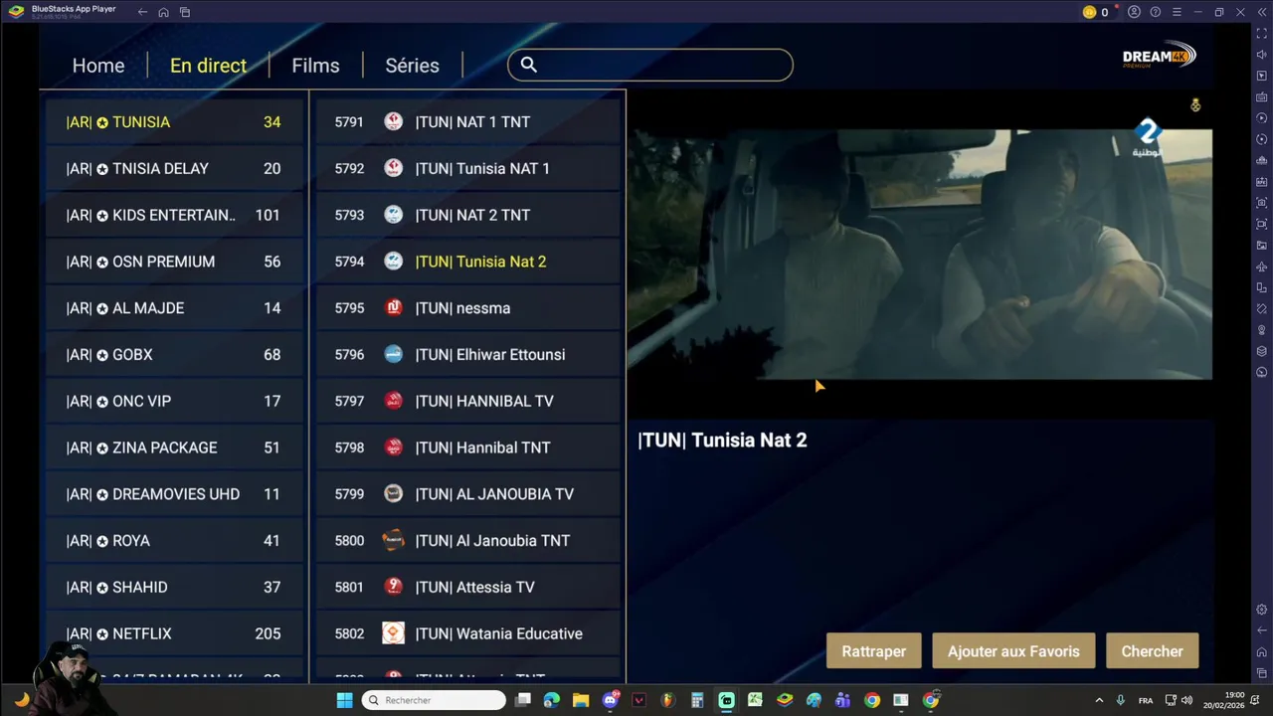Select the |AR| AL MAJDE category

pyautogui.click(x=174, y=308)
